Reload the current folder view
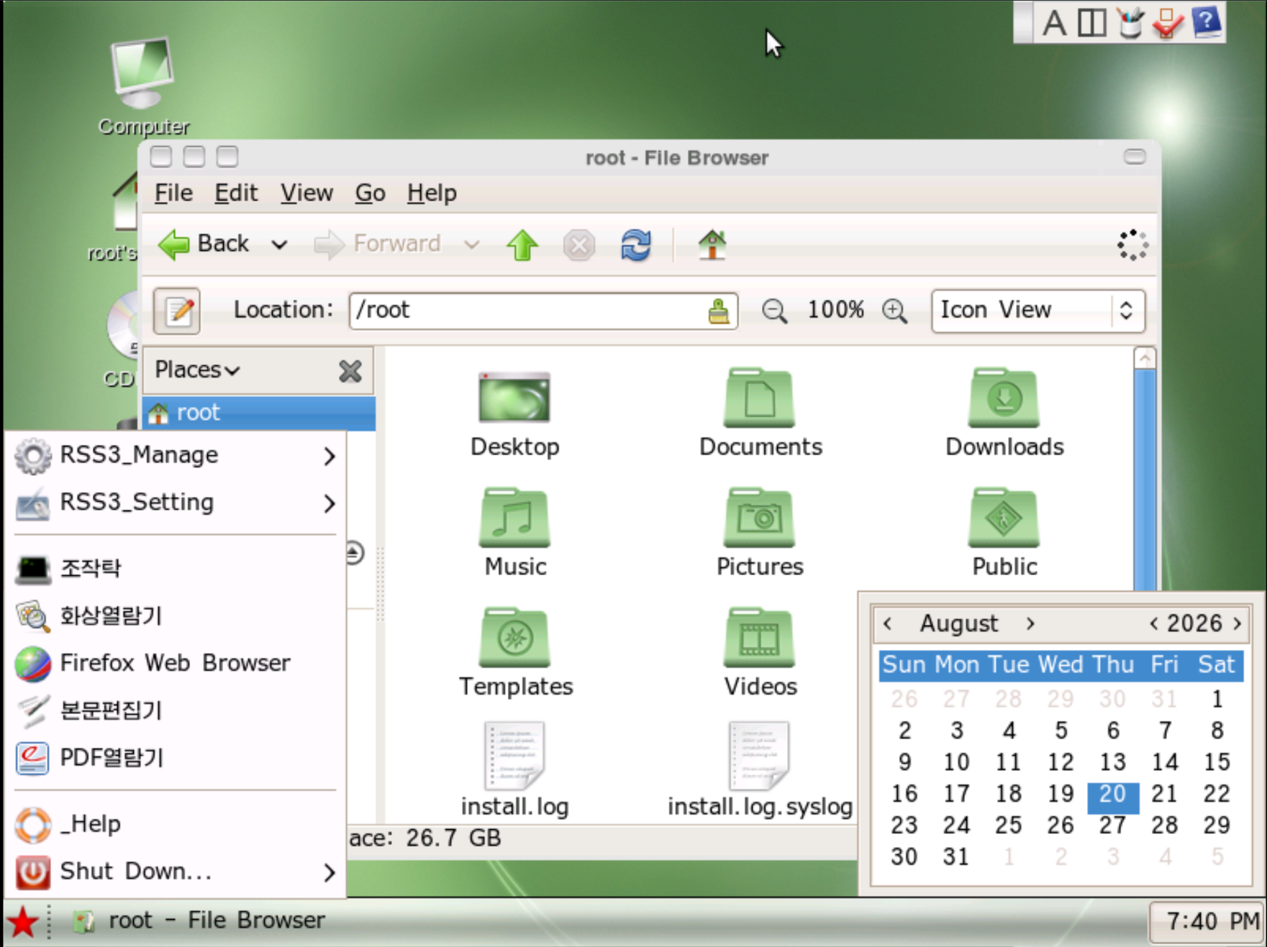Viewport: 1267px width, 947px height. pyautogui.click(x=636, y=245)
